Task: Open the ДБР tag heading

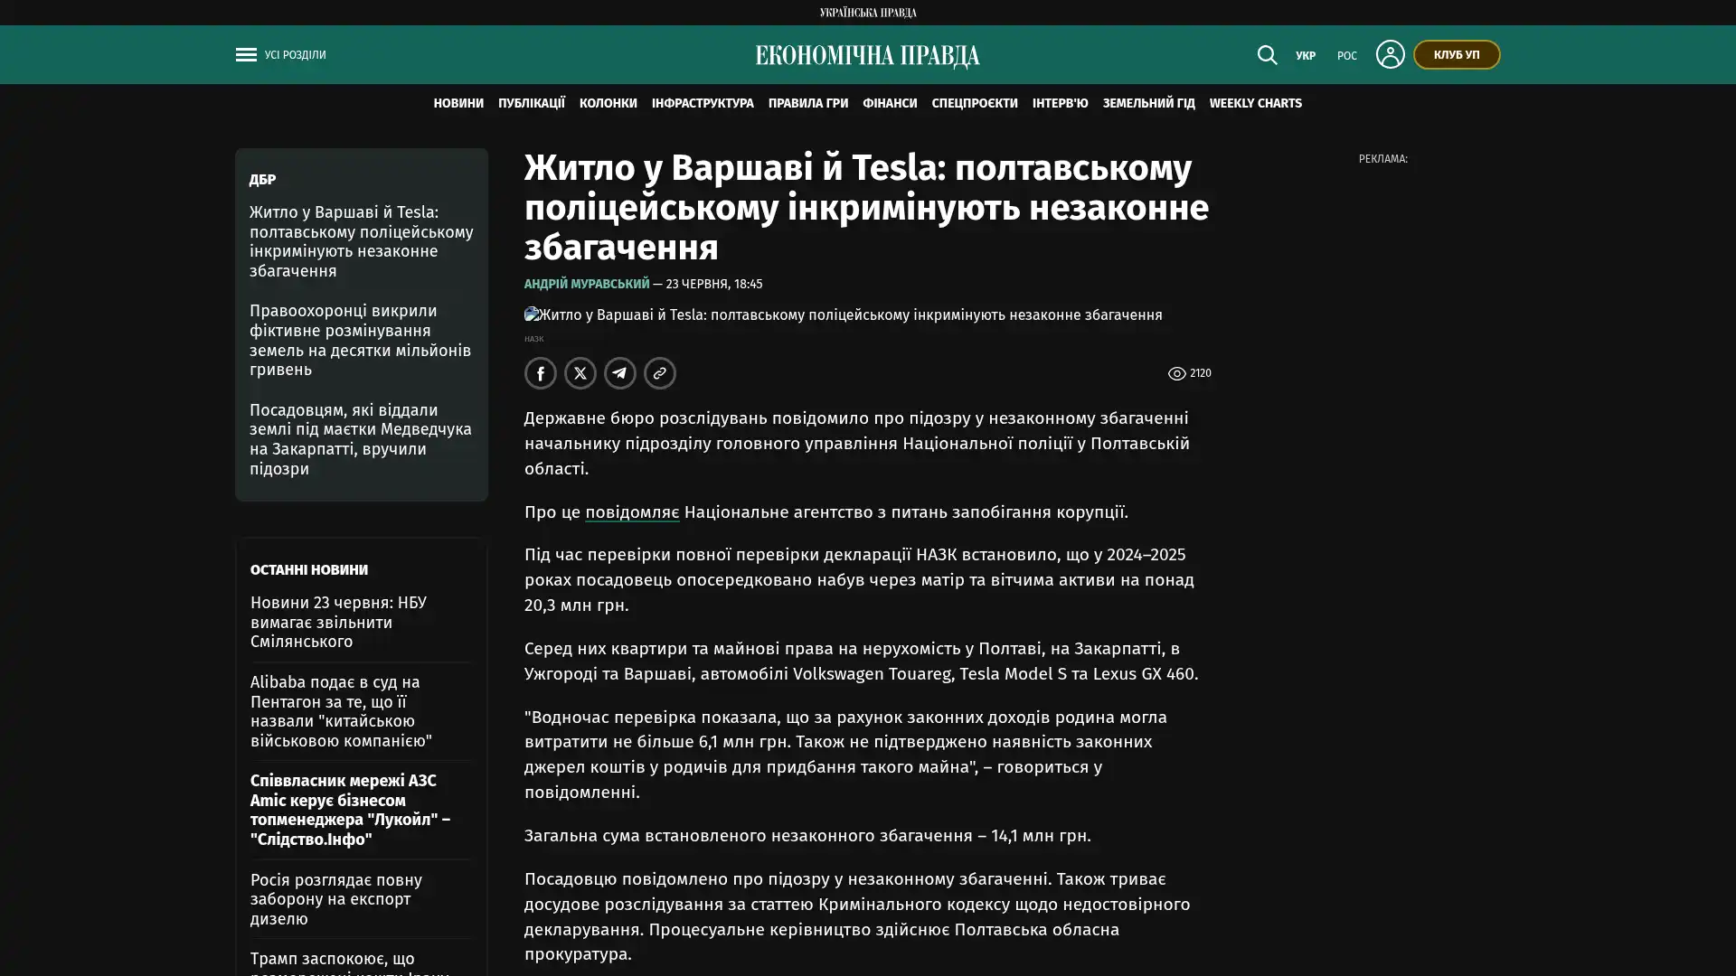Action: (262, 180)
